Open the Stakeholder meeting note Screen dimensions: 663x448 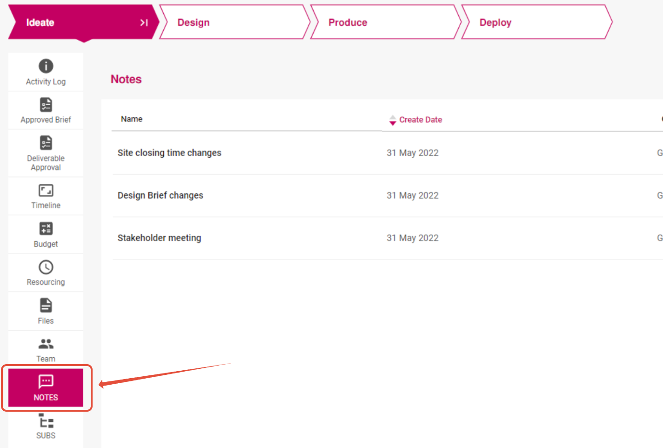159,238
